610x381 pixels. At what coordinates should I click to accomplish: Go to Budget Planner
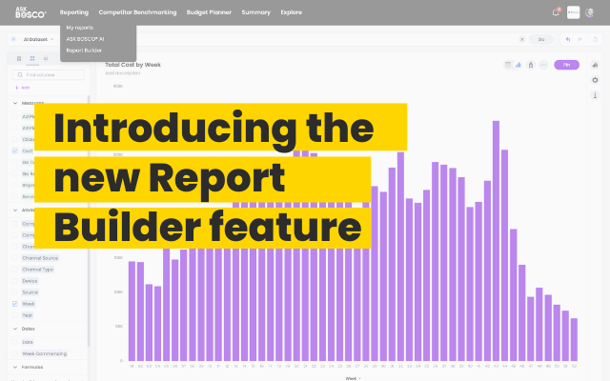point(209,12)
